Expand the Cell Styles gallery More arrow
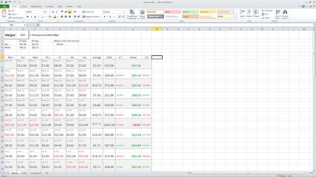 coord(236,18)
